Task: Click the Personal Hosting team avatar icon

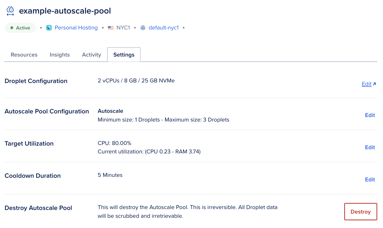Action: pos(49,27)
